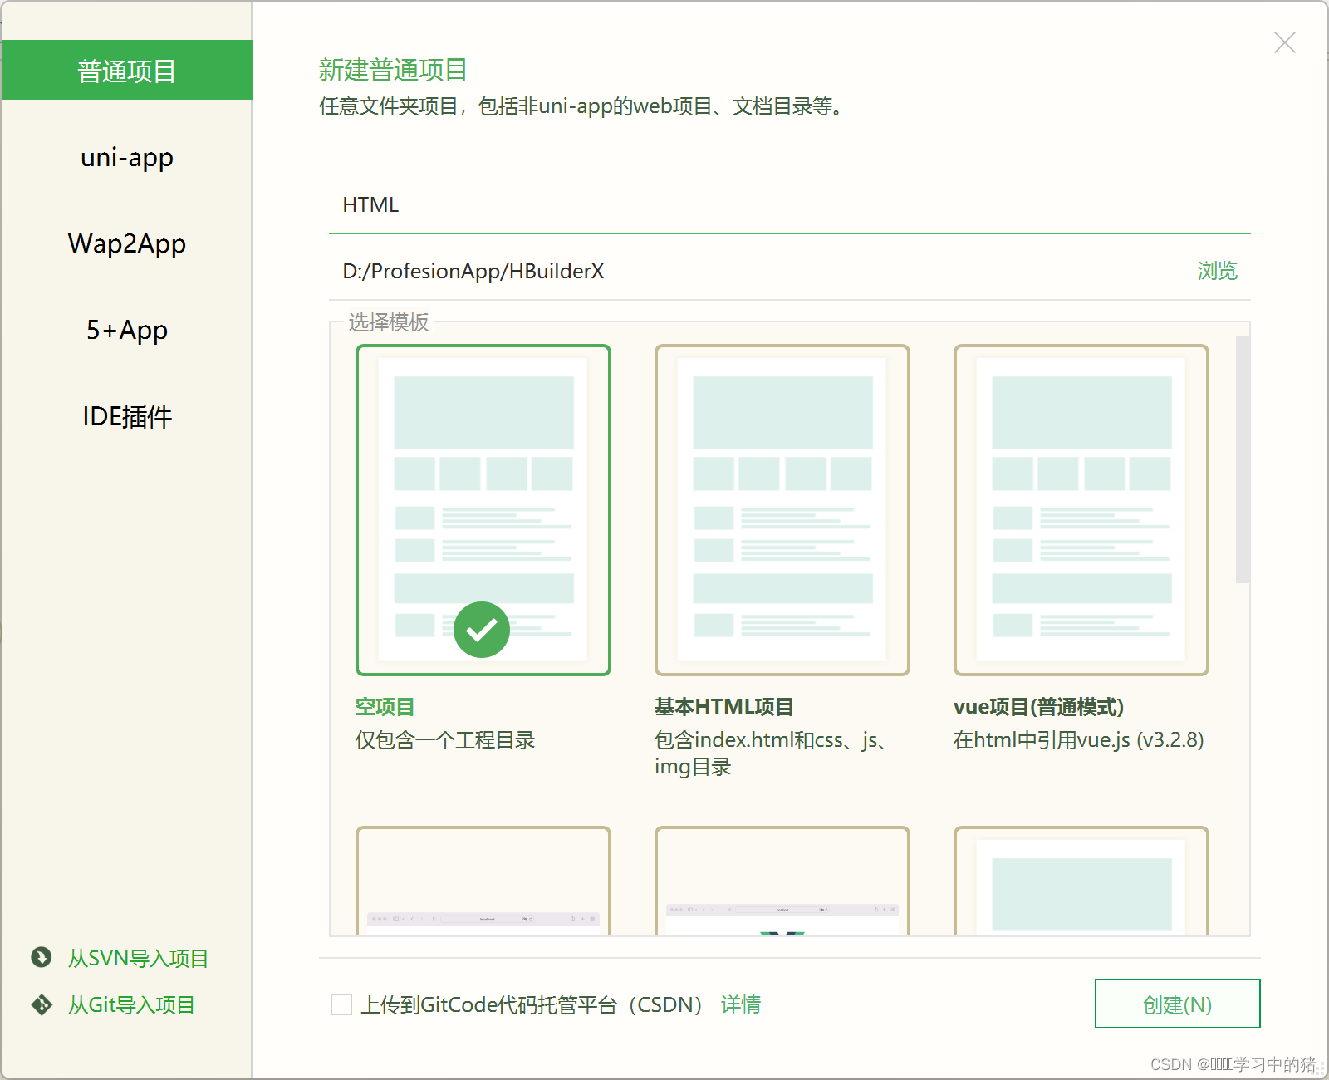Select the 空项目 template thumbnail
The height and width of the screenshot is (1080, 1329).
click(483, 510)
